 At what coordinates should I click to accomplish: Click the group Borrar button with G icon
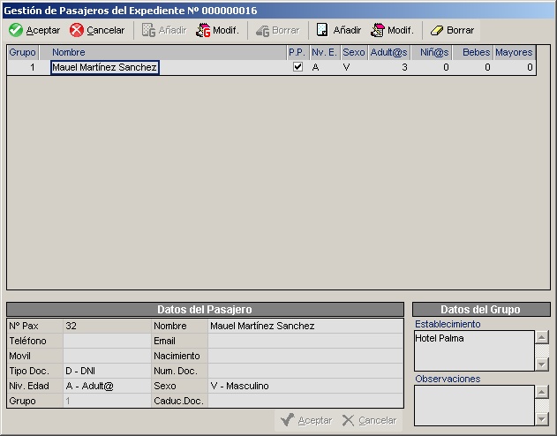coord(277,30)
